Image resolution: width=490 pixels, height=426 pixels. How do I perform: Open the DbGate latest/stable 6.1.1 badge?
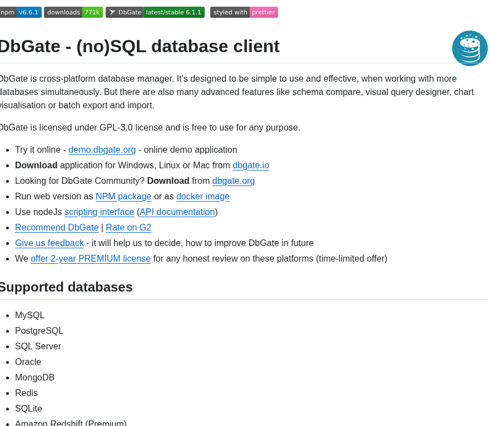click(155, 12)
